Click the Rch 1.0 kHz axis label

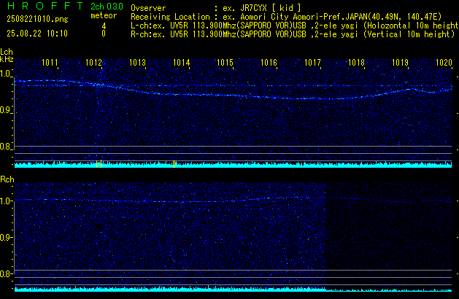pyautogui.click(x=5, y=201)
